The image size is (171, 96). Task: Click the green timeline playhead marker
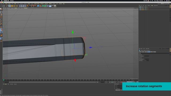pos(3,80)
